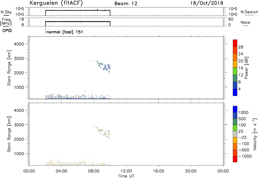Click the '16:00' time tick label
The image size is (258, 178).
158,171
